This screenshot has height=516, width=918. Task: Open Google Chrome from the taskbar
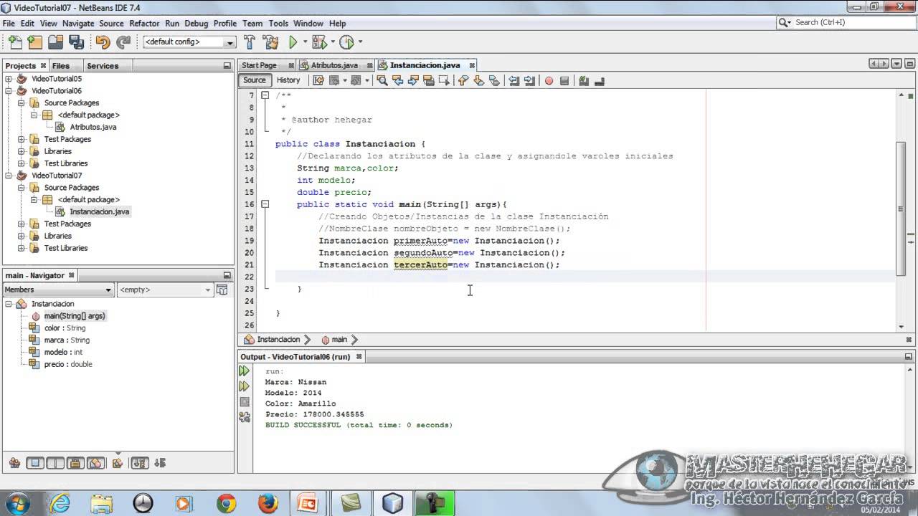click(x=227, y=503)
